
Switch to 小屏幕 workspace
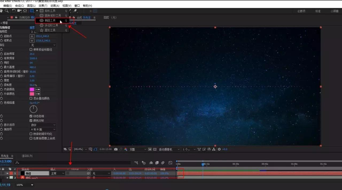point(335,11)
